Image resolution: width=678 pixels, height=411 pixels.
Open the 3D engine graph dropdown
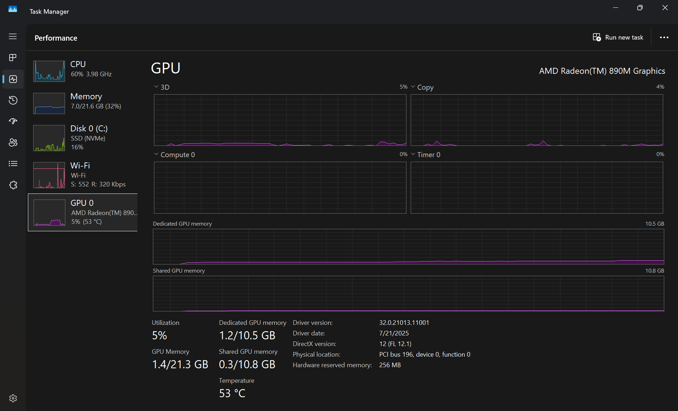pyautogui.click(x=156, y=87)
